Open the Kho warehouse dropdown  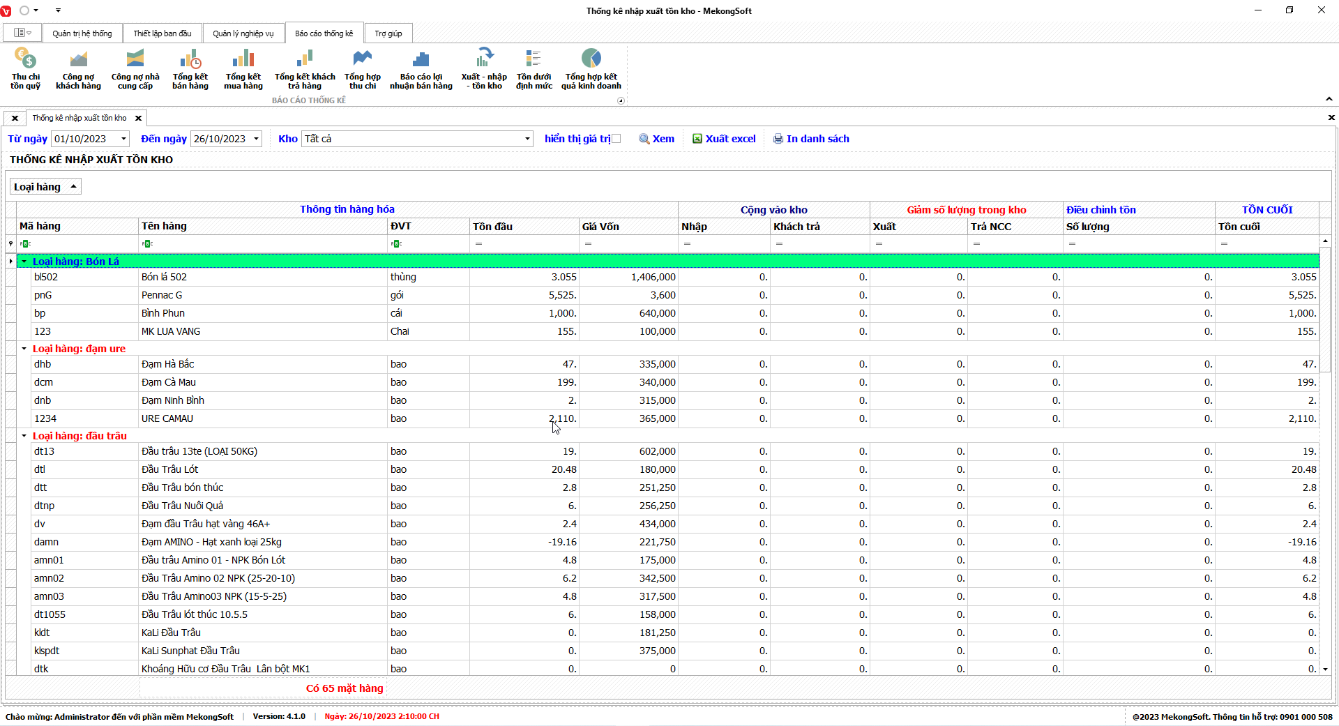click(x=527, y=139)
